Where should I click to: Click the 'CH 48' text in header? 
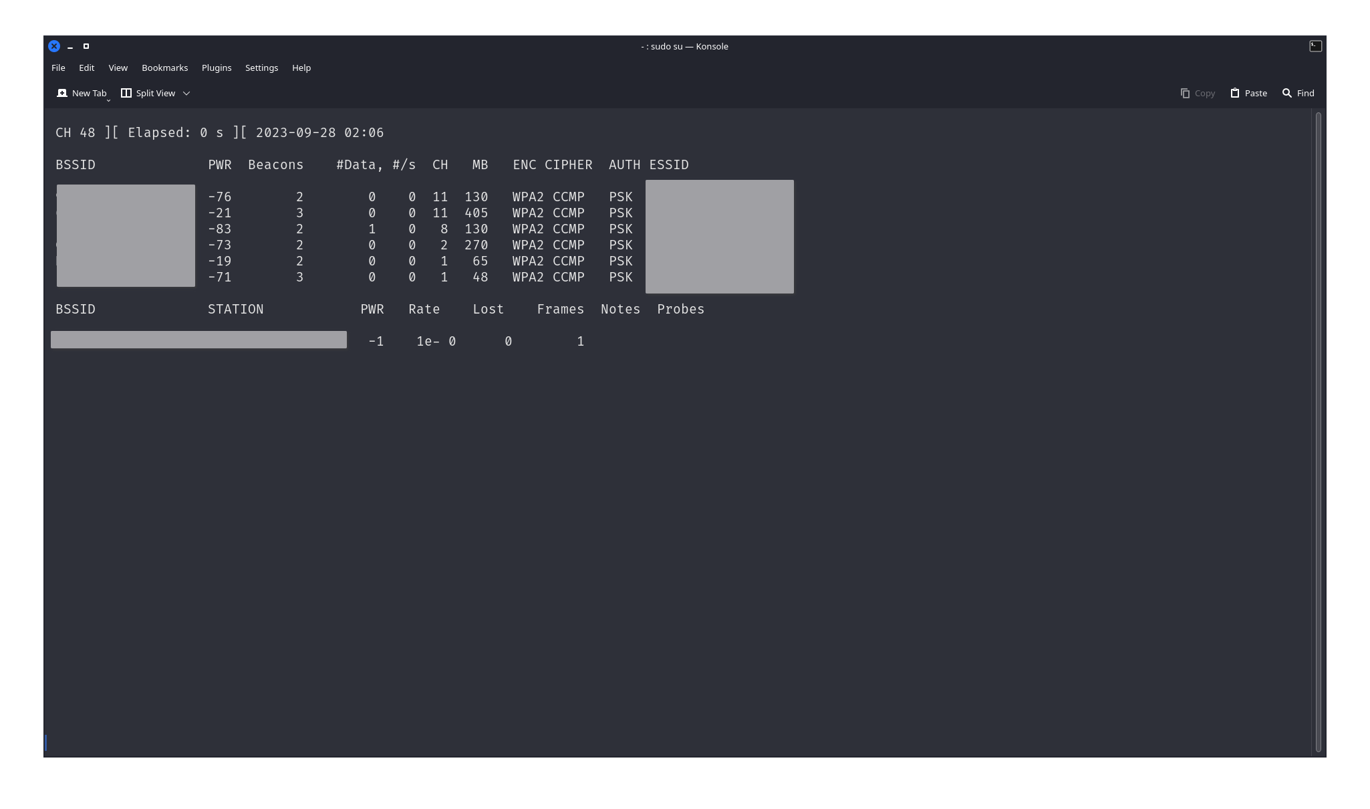(x=76, y=132)
